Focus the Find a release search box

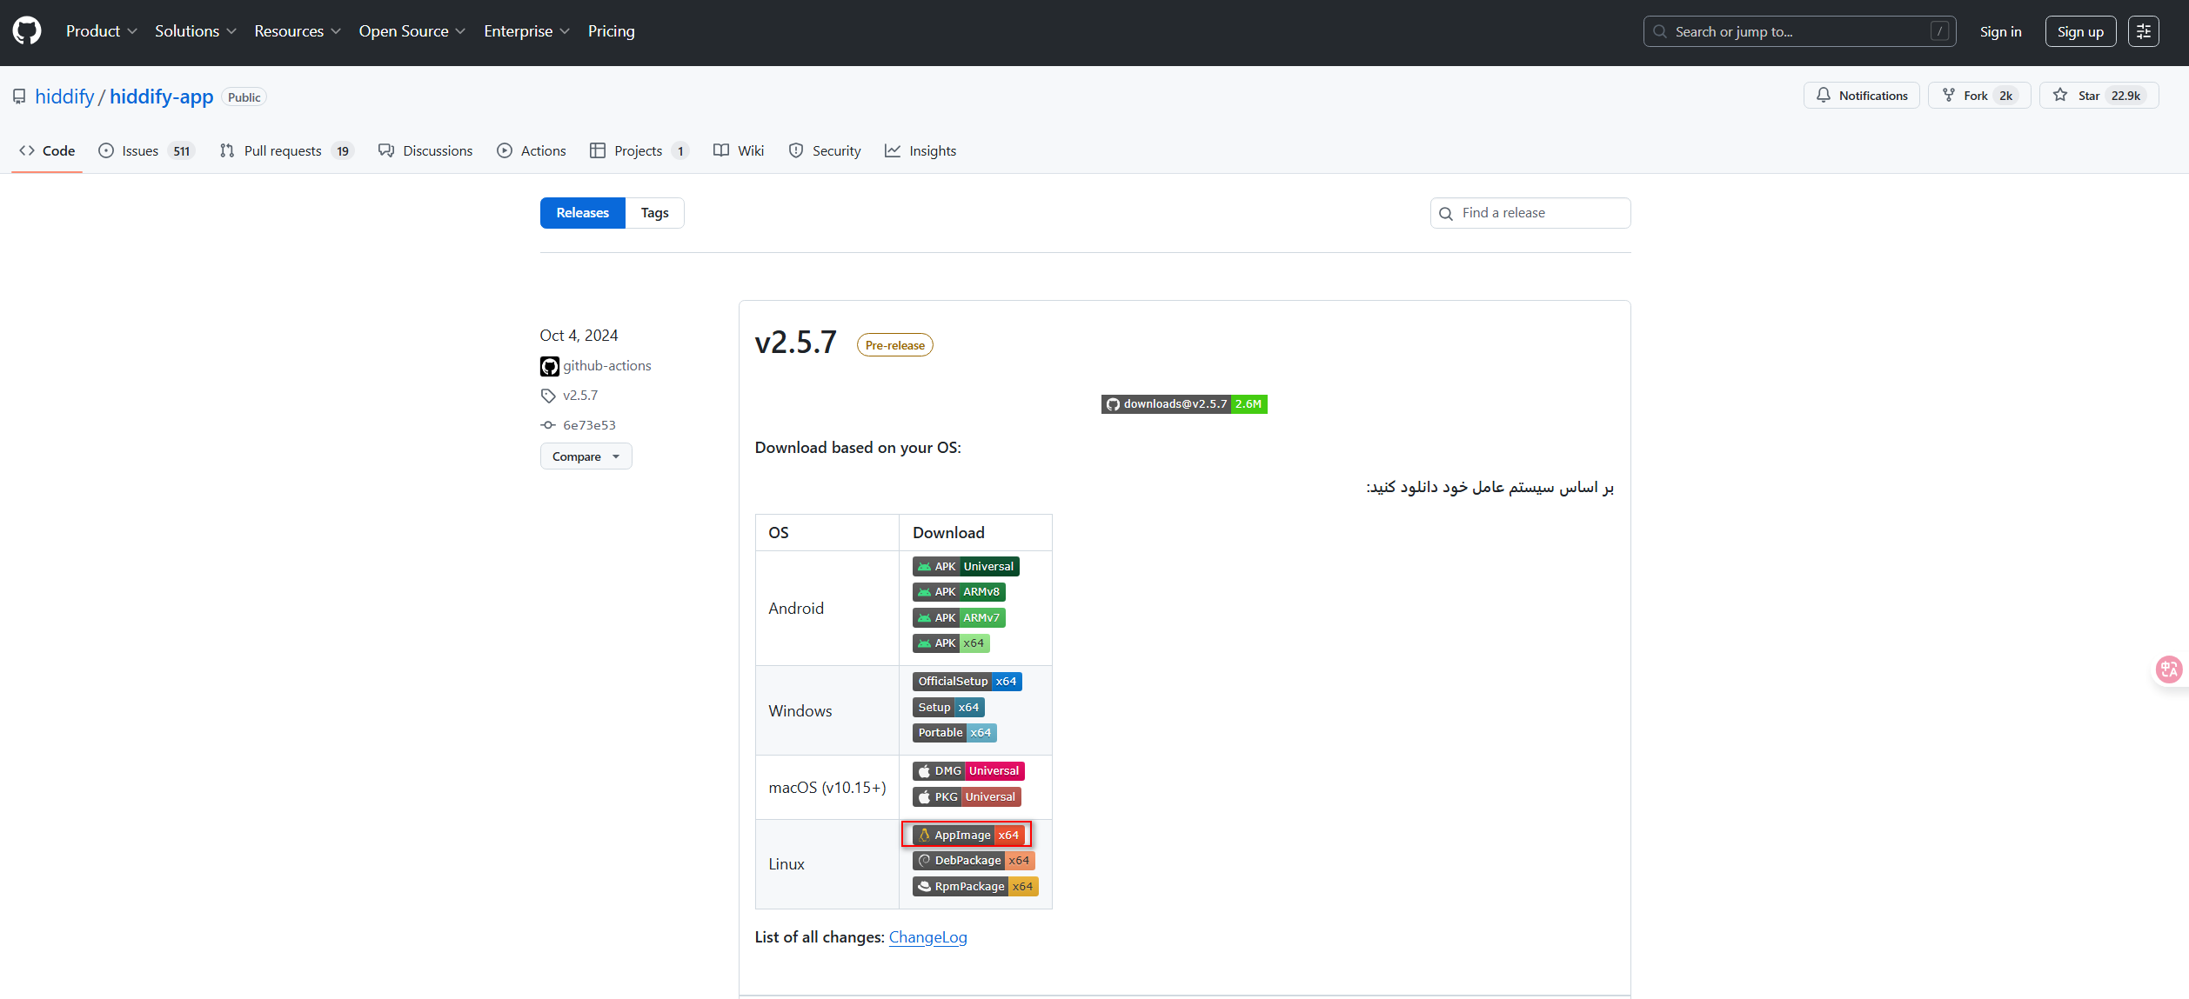[x=1530, y=213]
